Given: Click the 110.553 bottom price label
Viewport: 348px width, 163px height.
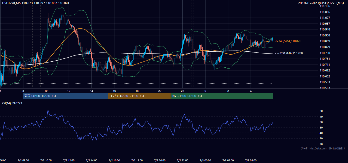Looking at the screenshot, I should point(325,88).
